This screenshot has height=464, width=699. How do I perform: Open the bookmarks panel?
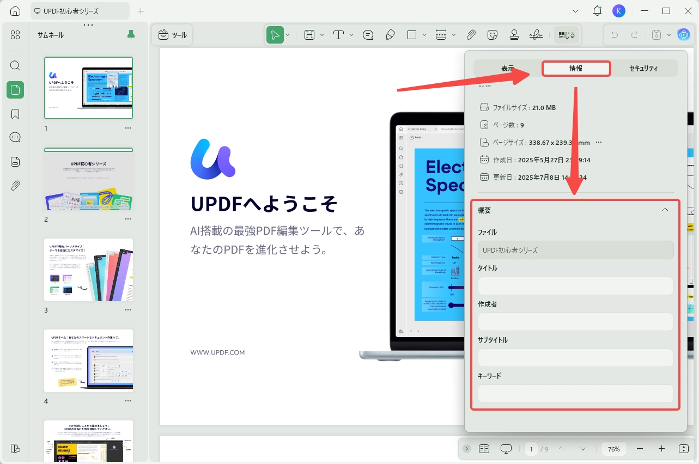[15, 114]
